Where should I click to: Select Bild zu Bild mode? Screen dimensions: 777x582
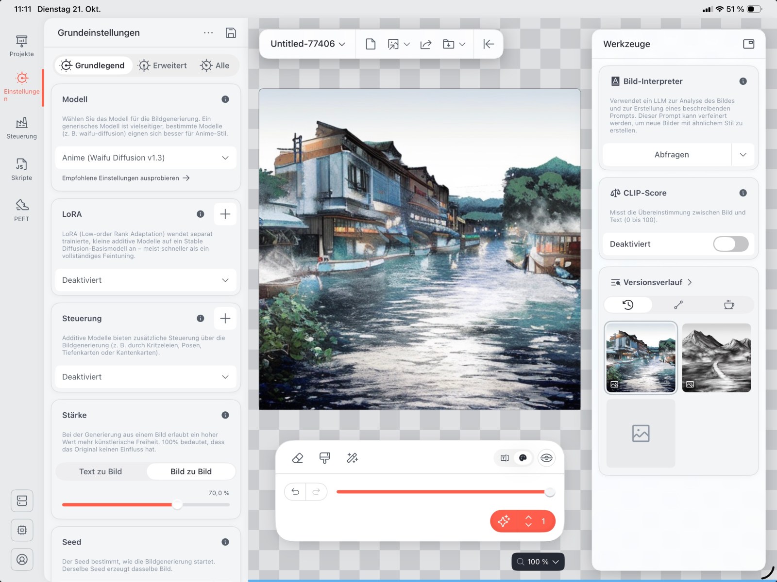click(x=191, y=471)
